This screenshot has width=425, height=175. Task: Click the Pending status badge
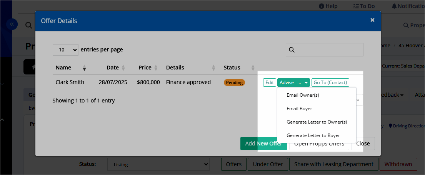[x=234, y=83]
